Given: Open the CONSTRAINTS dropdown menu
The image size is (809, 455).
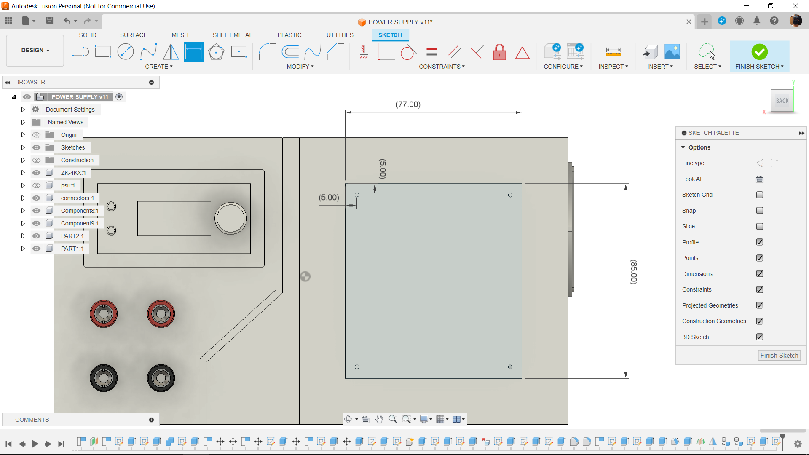Looking at the screenshot, I should click(x=442, y=67).
